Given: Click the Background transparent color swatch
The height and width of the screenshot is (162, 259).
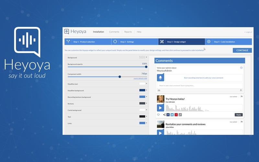Looking at the screenshot, I should pos(142,57).
